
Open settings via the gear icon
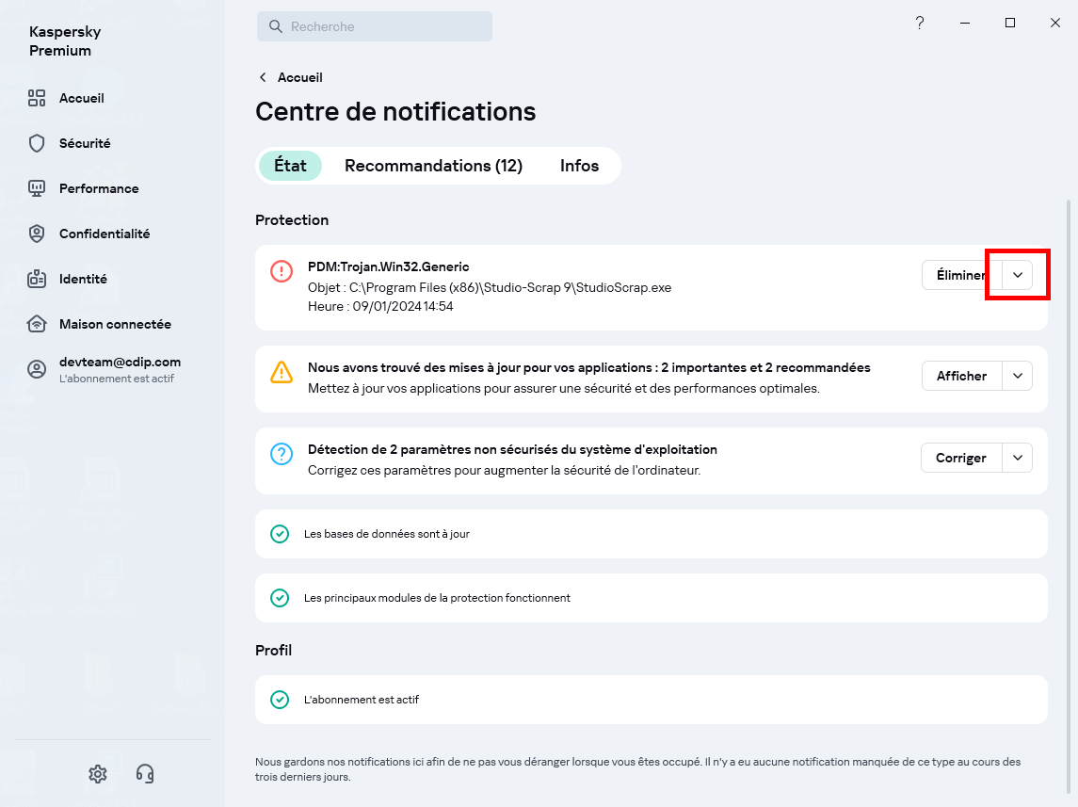click(98, 774)
